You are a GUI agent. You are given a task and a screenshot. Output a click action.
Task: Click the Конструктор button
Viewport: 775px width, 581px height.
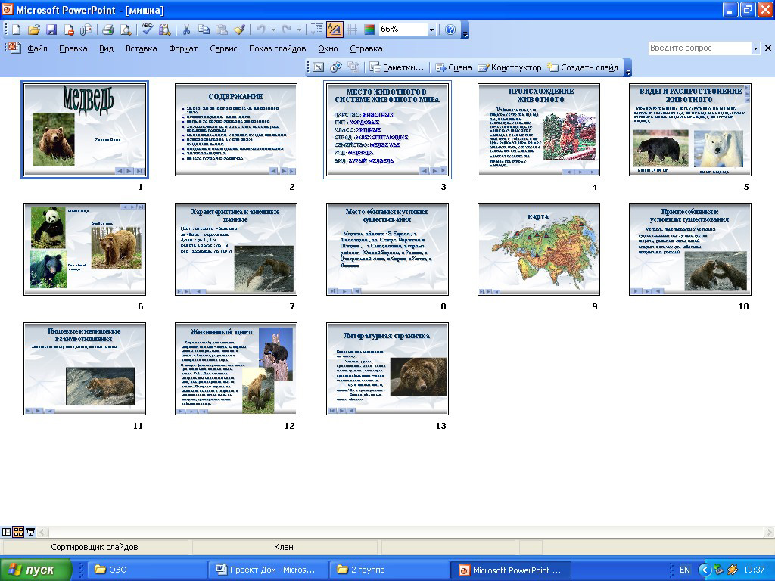point(509,67)
